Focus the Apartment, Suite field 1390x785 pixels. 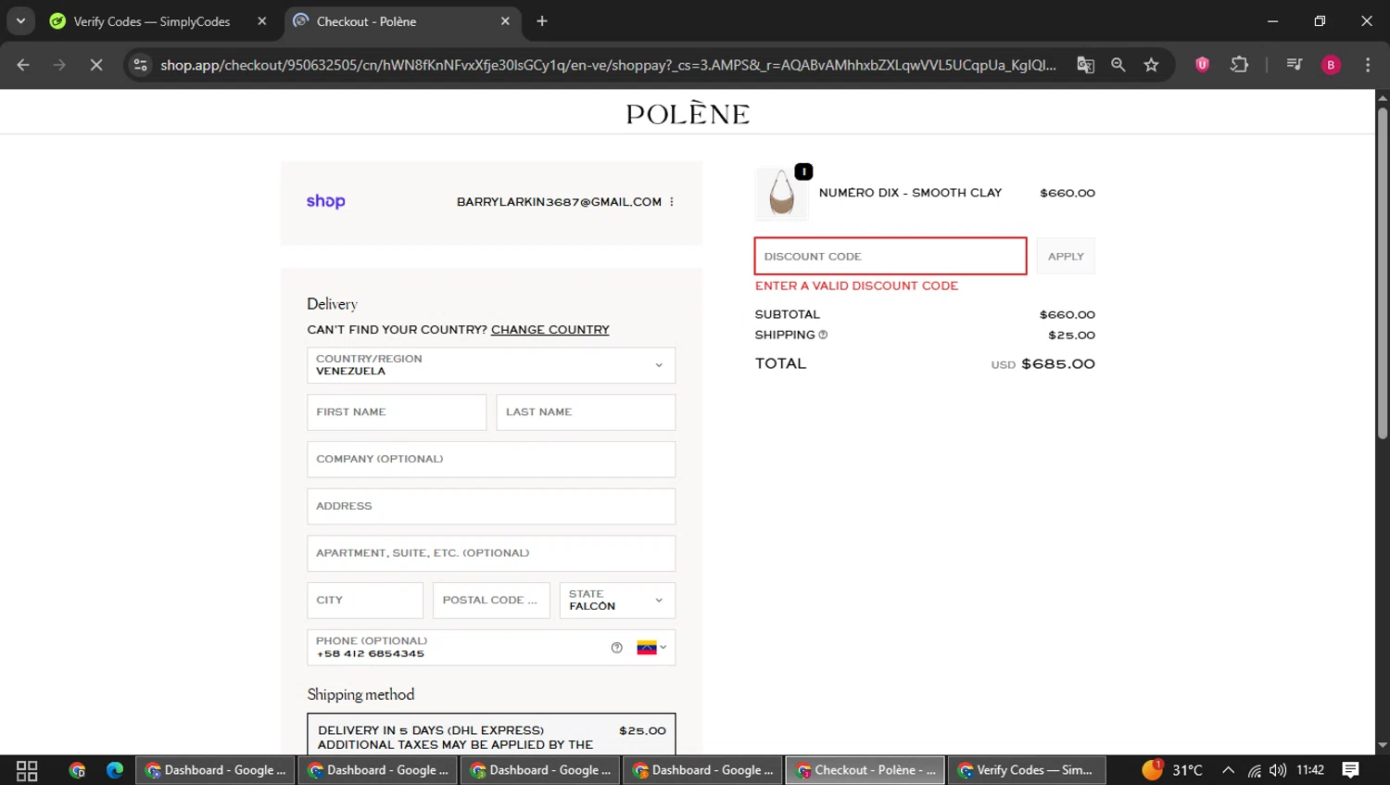tap(491, 553)
